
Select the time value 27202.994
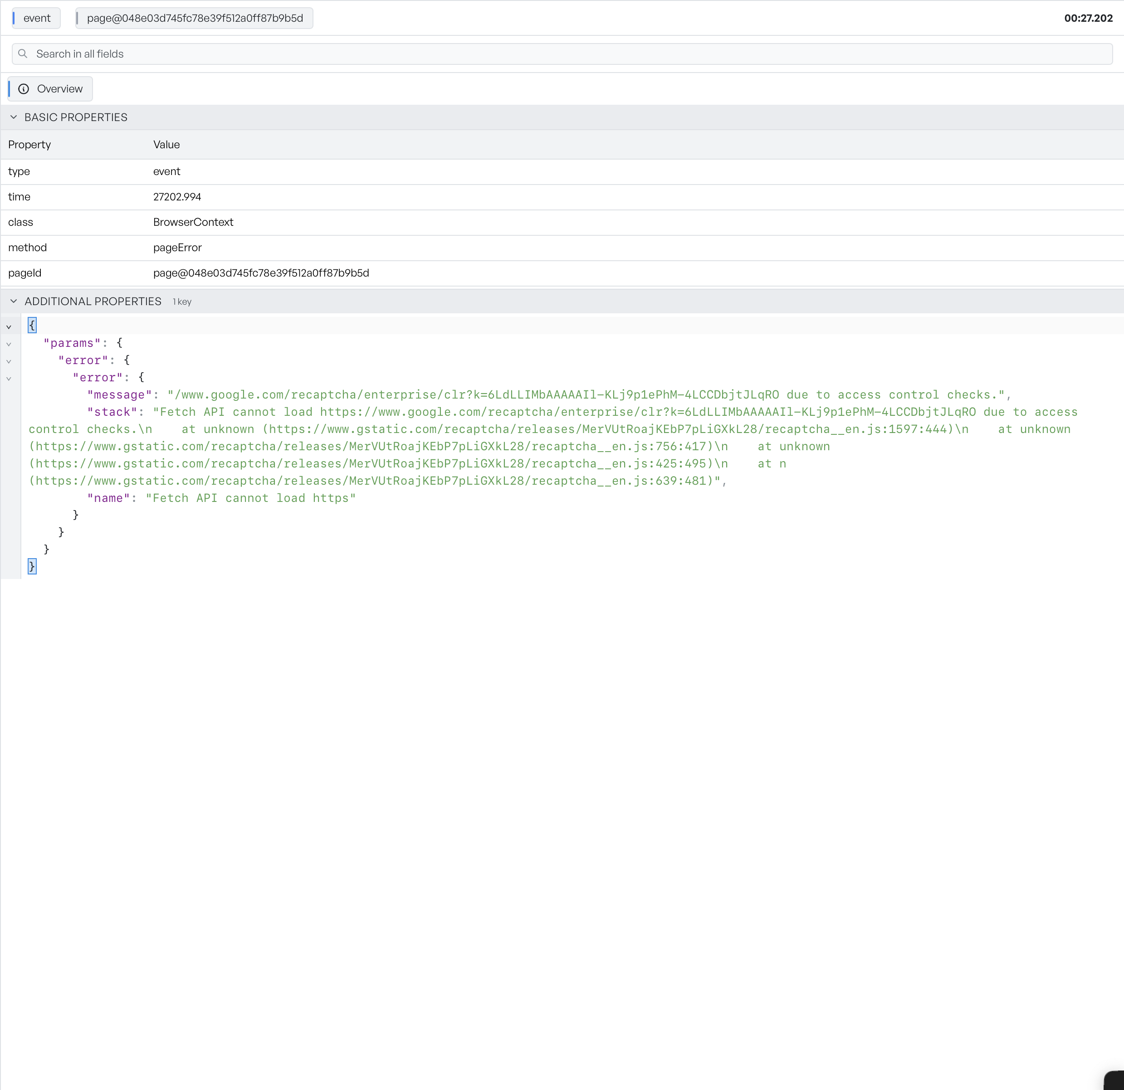pyautogui.click(x=177, y=197)
